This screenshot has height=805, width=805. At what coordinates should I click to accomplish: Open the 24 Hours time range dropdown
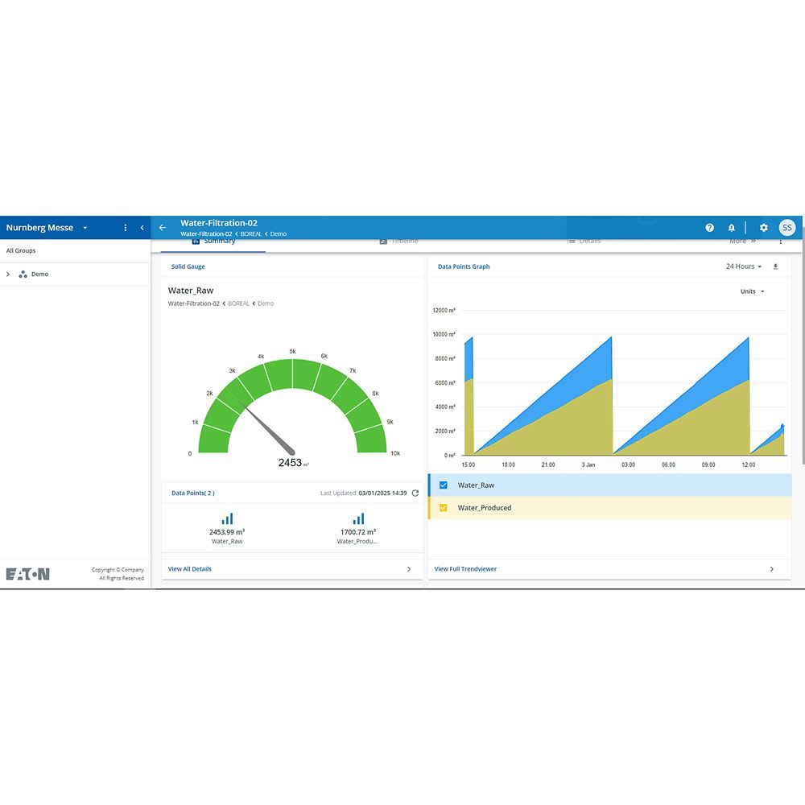coord(743,266)
